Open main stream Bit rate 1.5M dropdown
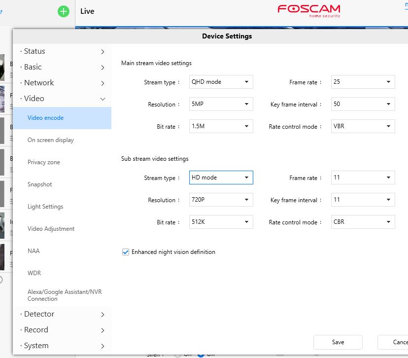The image size is (408, 358). point(221,126)
